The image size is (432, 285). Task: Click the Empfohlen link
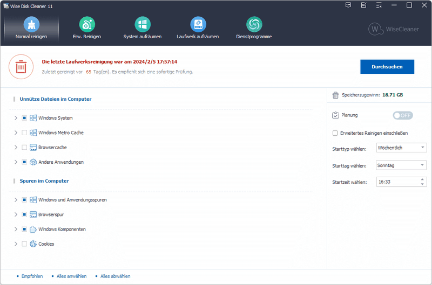(32, 276)
